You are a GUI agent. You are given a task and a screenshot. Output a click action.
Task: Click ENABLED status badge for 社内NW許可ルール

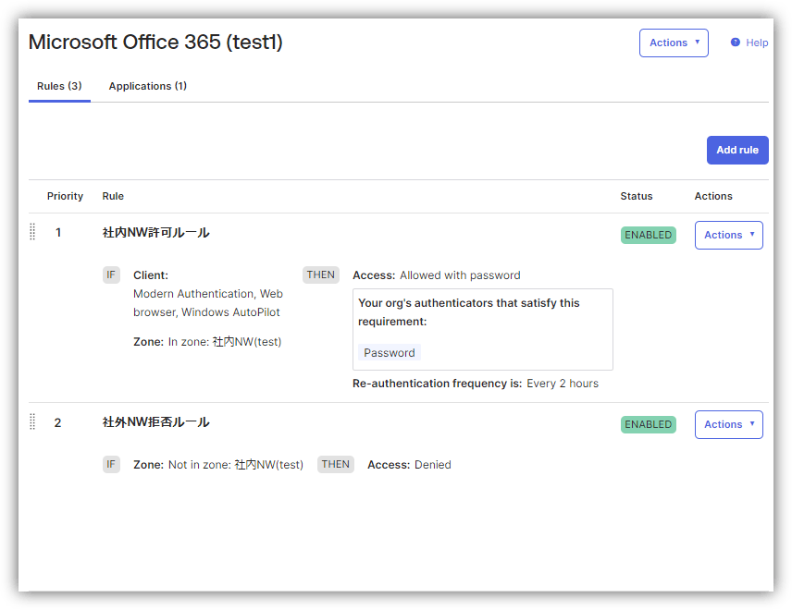click(x=649, y=235)
